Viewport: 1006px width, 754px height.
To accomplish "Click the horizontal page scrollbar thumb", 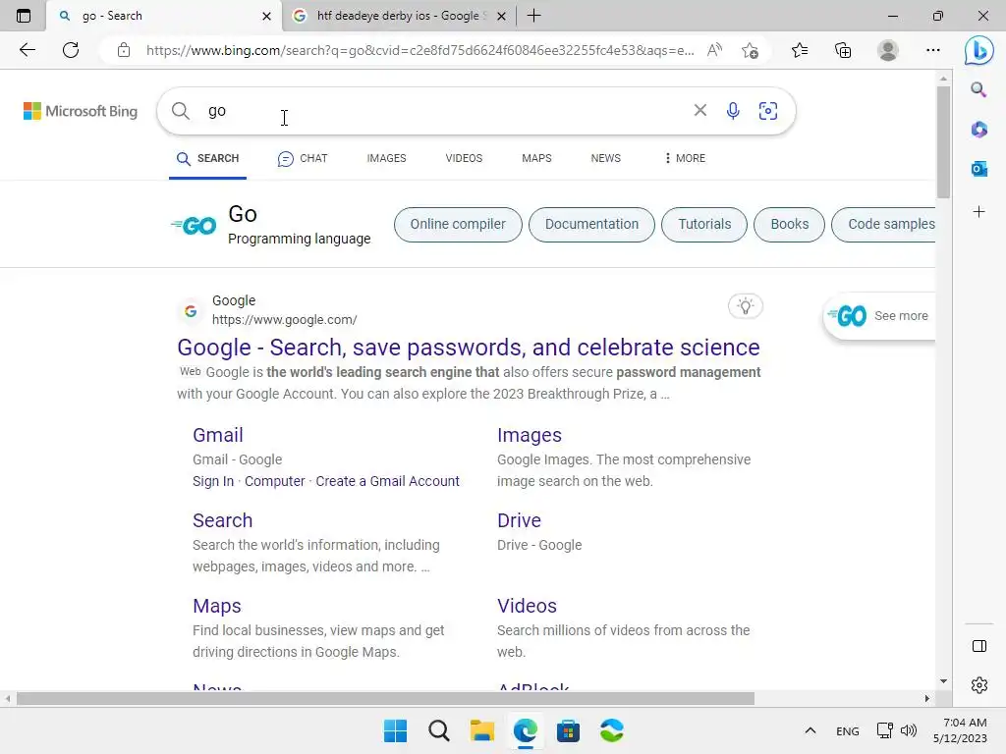I will coord(385,698).
